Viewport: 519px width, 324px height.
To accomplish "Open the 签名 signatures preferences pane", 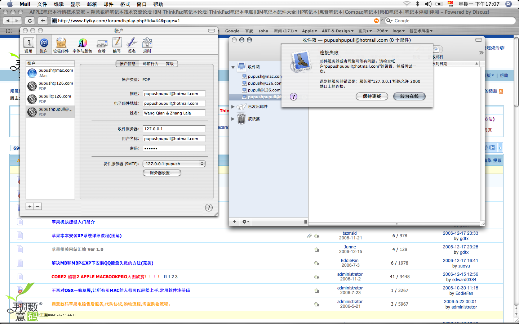I will pyautogui.click(x=132, y=45).
